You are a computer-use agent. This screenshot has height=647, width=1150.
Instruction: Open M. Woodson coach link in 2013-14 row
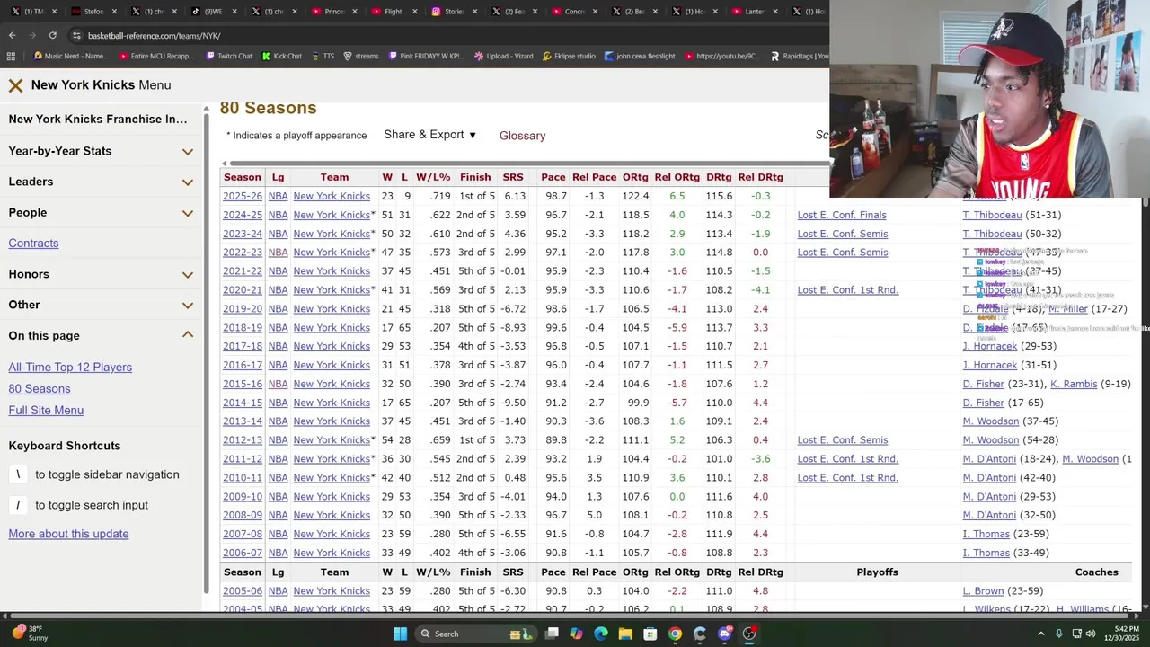991,421
